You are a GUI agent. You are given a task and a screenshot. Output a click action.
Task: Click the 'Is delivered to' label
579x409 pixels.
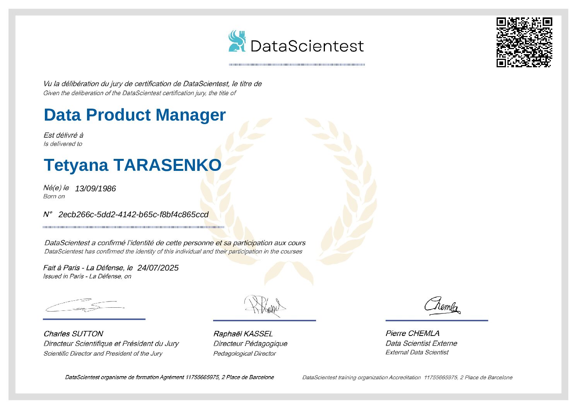[x=63, y=144]
